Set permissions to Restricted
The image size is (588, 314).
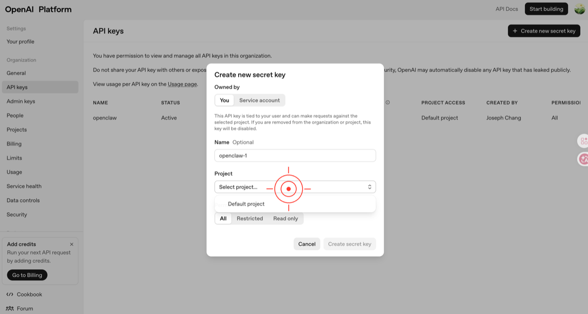[250, 218]
